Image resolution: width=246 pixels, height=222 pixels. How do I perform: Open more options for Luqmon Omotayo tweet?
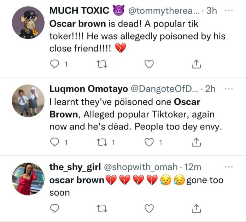point(229,89)
